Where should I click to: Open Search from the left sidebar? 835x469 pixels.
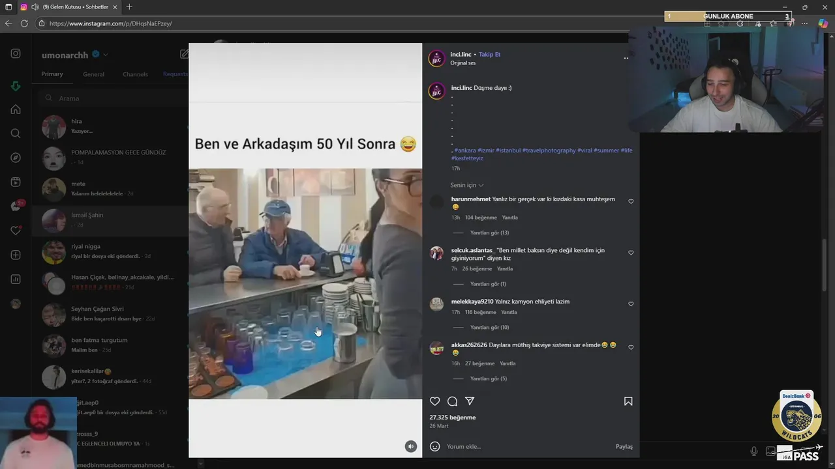click(16, 134)
